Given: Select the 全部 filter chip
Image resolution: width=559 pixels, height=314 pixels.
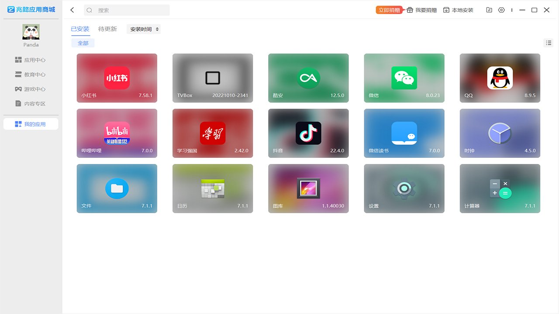Looking at the screenshot, I should pos(83,43).
